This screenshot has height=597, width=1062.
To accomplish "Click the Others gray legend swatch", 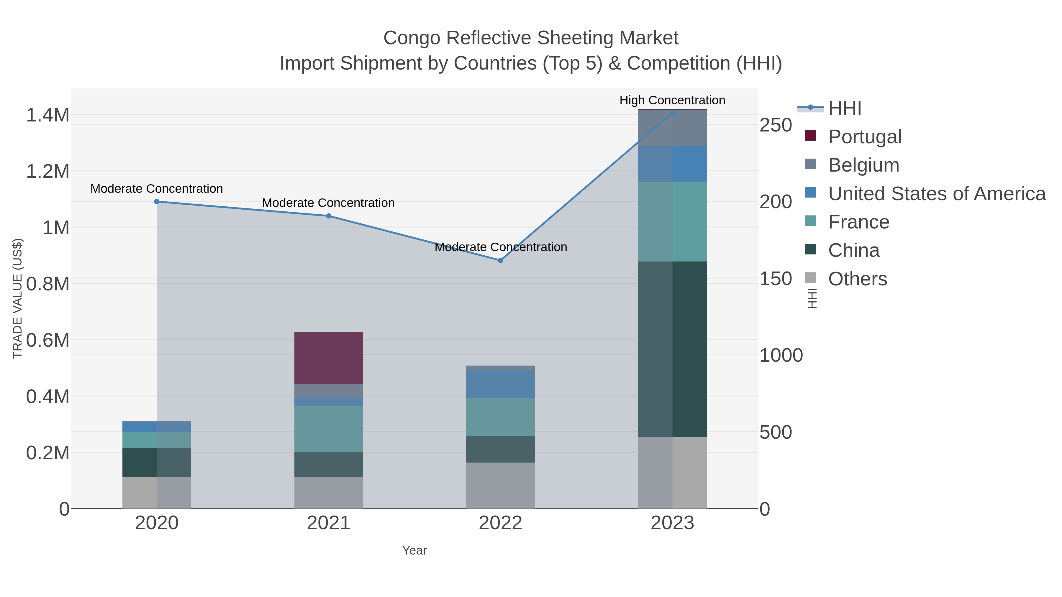I will pyautogui.click(x=810, y=278).
